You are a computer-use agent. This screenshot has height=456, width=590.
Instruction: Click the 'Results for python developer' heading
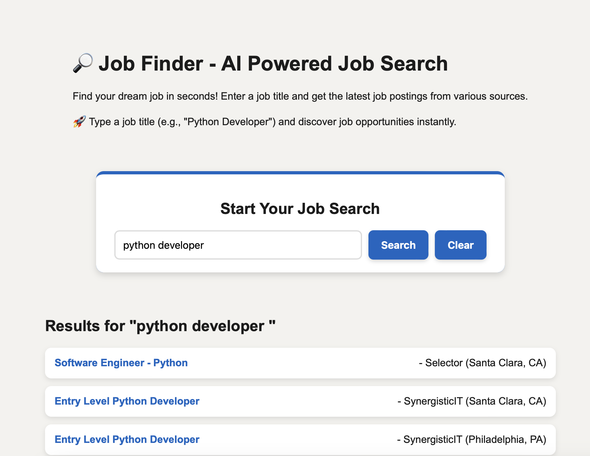pos(160,326)
